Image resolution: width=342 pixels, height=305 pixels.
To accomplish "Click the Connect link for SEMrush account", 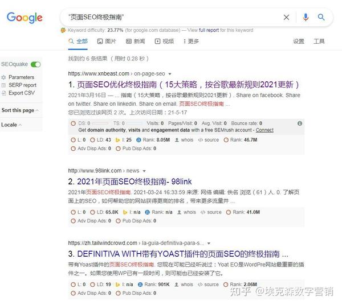I will (x=264, y=130).
